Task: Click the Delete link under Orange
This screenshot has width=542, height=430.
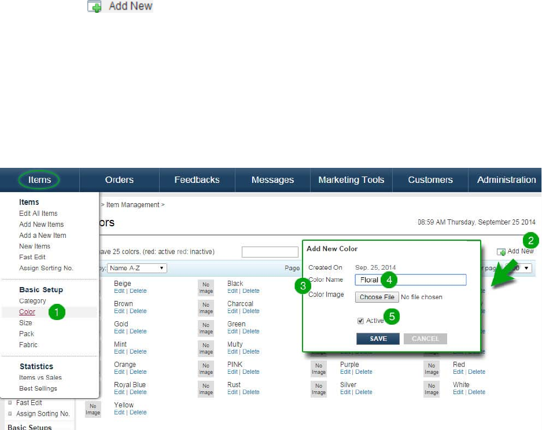Action: pos(138,372)
